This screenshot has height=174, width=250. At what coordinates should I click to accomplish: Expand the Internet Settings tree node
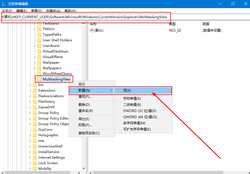30,158
